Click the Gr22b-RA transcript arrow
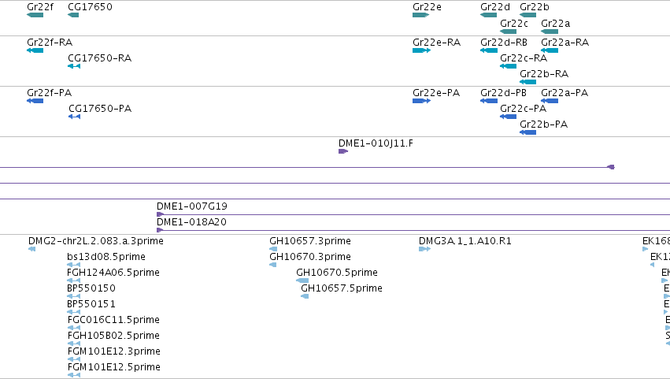Viewport: 670px width, 379px height. click(x=527, y=82)
